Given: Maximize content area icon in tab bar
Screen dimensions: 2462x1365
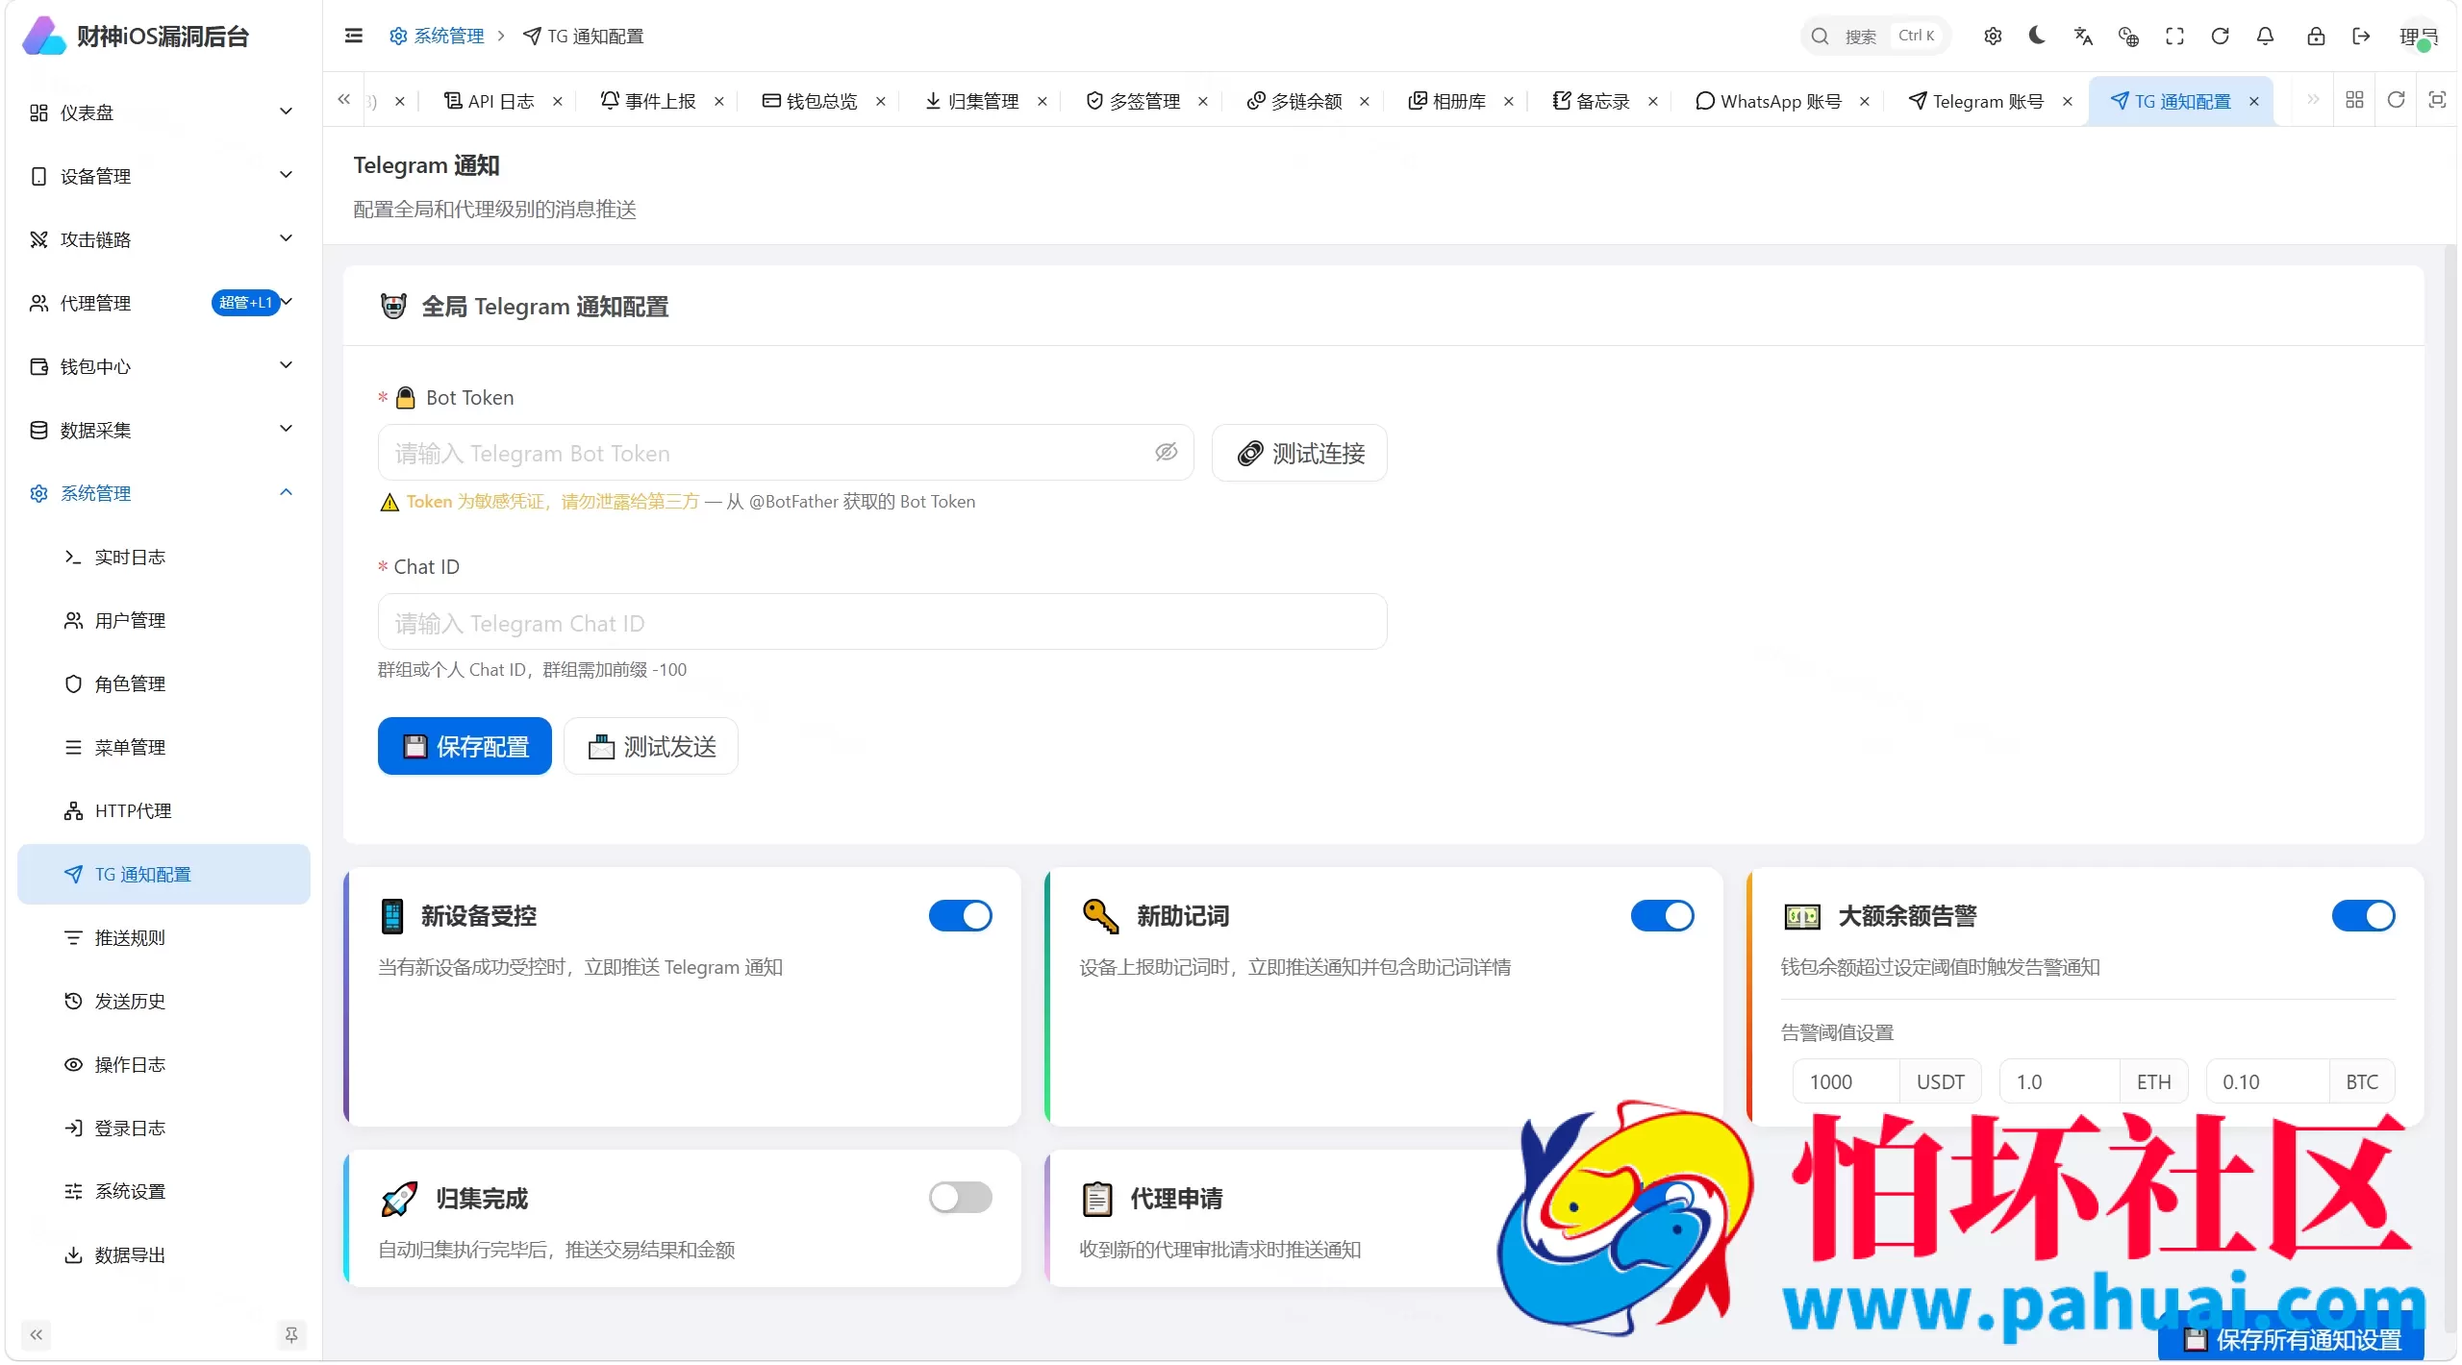Looking at the screenshot, I should 2437,100.
